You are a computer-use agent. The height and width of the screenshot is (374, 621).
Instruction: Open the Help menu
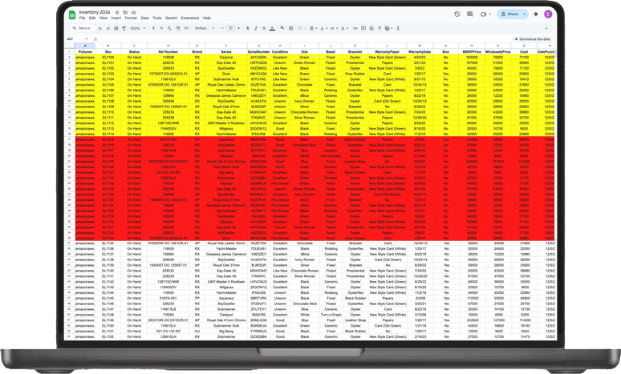(x=207, y=18)
